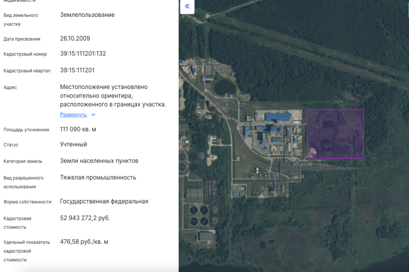Click the dark pond on the map
Image resolution: width=409 pixels, height=272 pixels.
224,86
